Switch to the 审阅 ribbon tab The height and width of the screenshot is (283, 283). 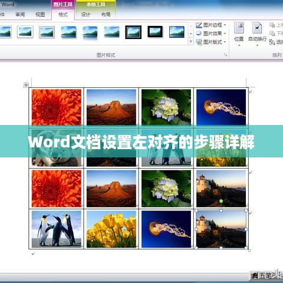(20, 14)
